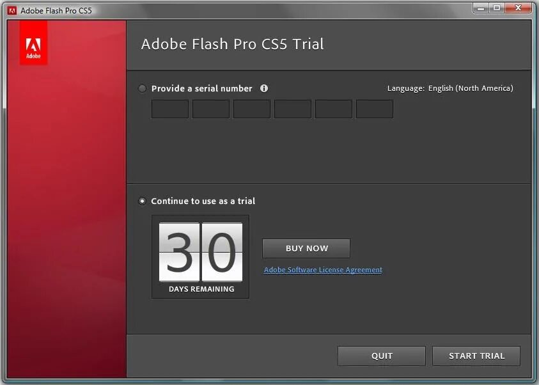Image resolution: width=539 pixels, height=385 pixels.
Task: Select Provide a serial number option
Action: [143, 89]
